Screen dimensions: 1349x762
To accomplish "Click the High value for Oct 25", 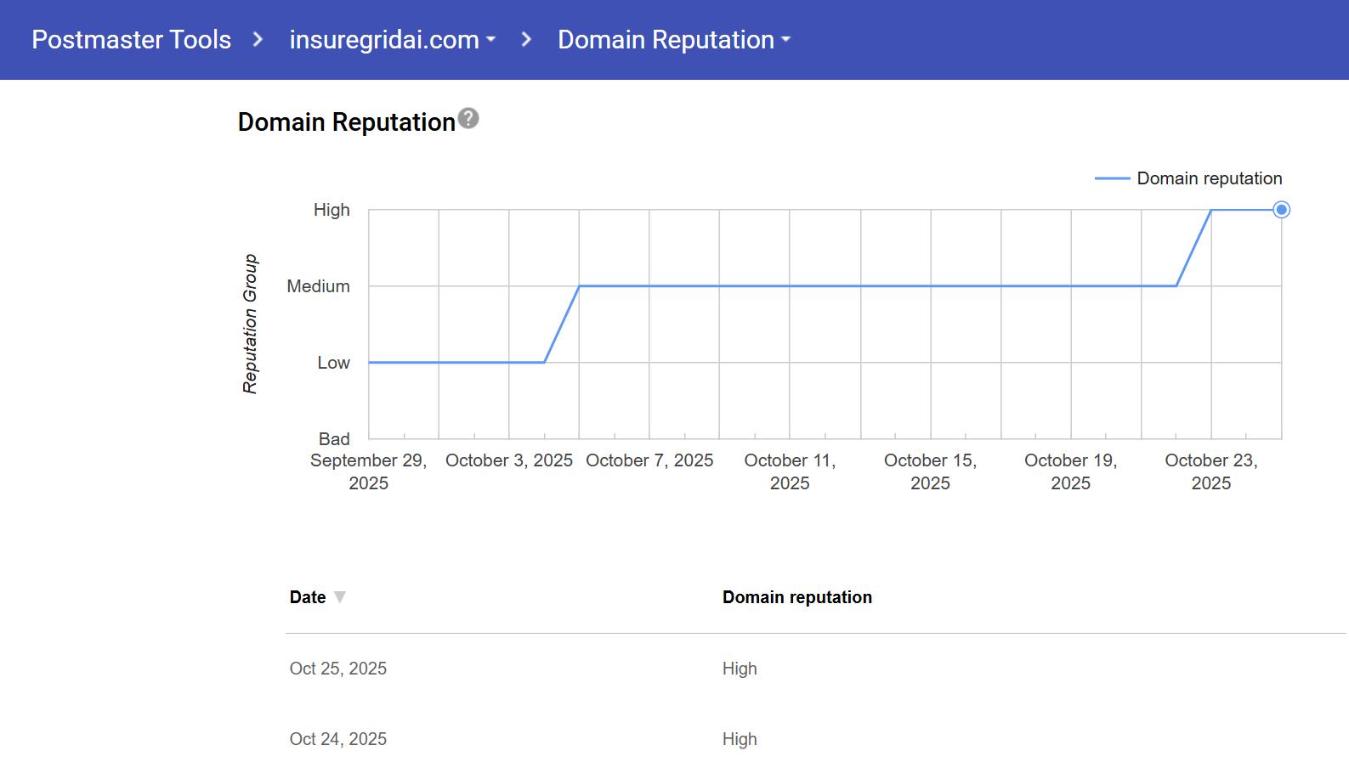I will (x=740, y=669).
